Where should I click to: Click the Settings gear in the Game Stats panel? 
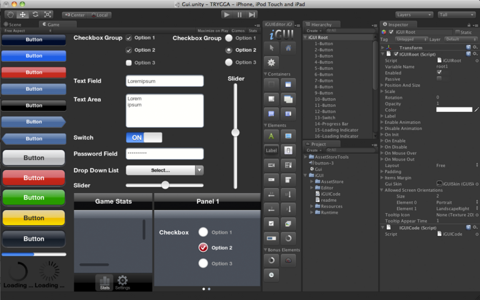[122, 282]
